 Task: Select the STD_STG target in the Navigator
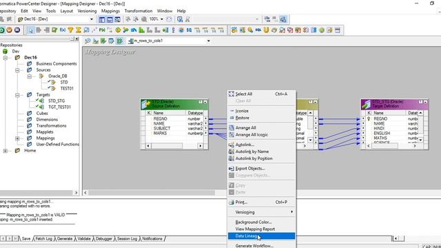coord(57,101)
